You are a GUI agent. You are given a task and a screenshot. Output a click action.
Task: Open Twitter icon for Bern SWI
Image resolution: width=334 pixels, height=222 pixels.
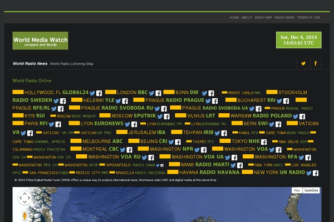[x=272, y=124]
